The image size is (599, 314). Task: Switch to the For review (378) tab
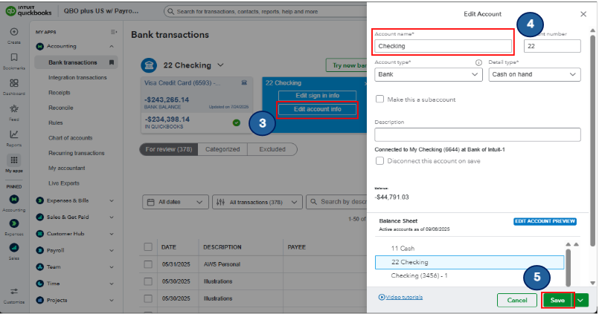pos(168,149)
